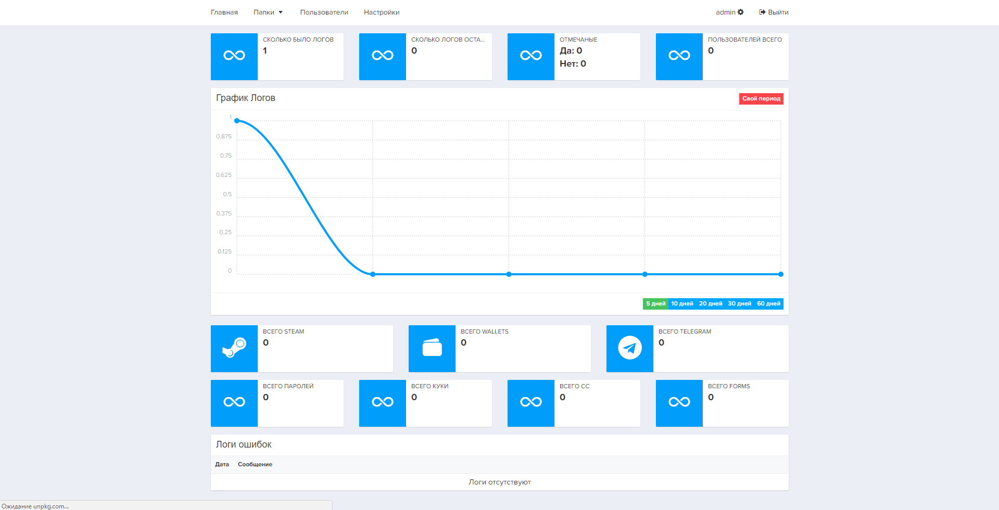Click the infinity icon beside Сколько было логов
The image size is (999, 510).
(x=234, y=56)
